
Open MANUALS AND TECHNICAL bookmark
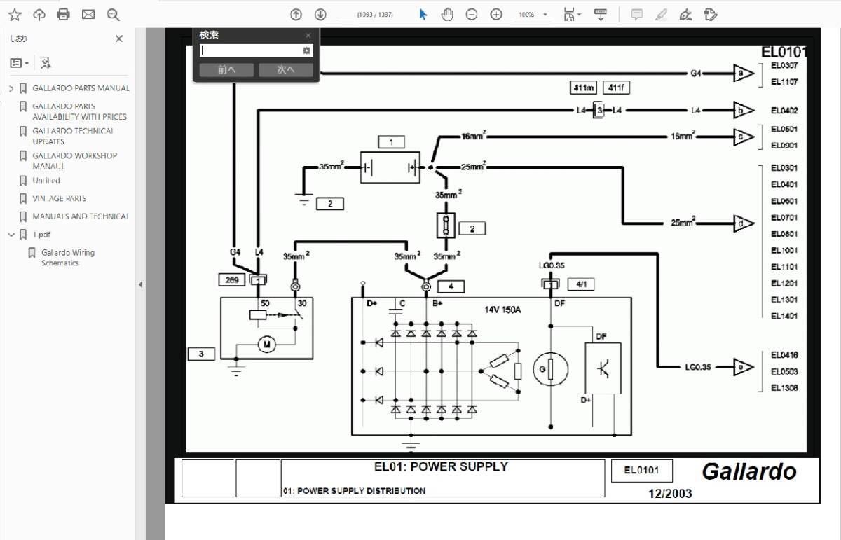pyautogui.click(x=80, y=216)
